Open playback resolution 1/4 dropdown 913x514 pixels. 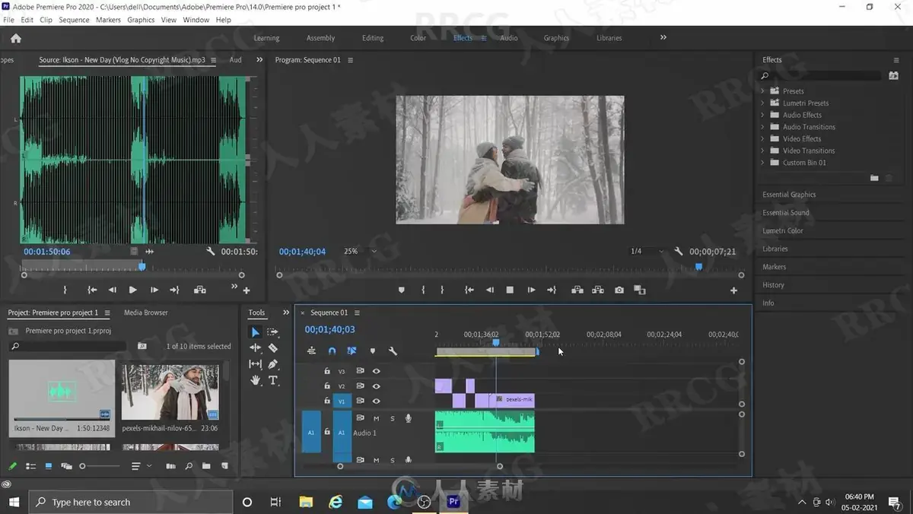click(x=646, y=252)
